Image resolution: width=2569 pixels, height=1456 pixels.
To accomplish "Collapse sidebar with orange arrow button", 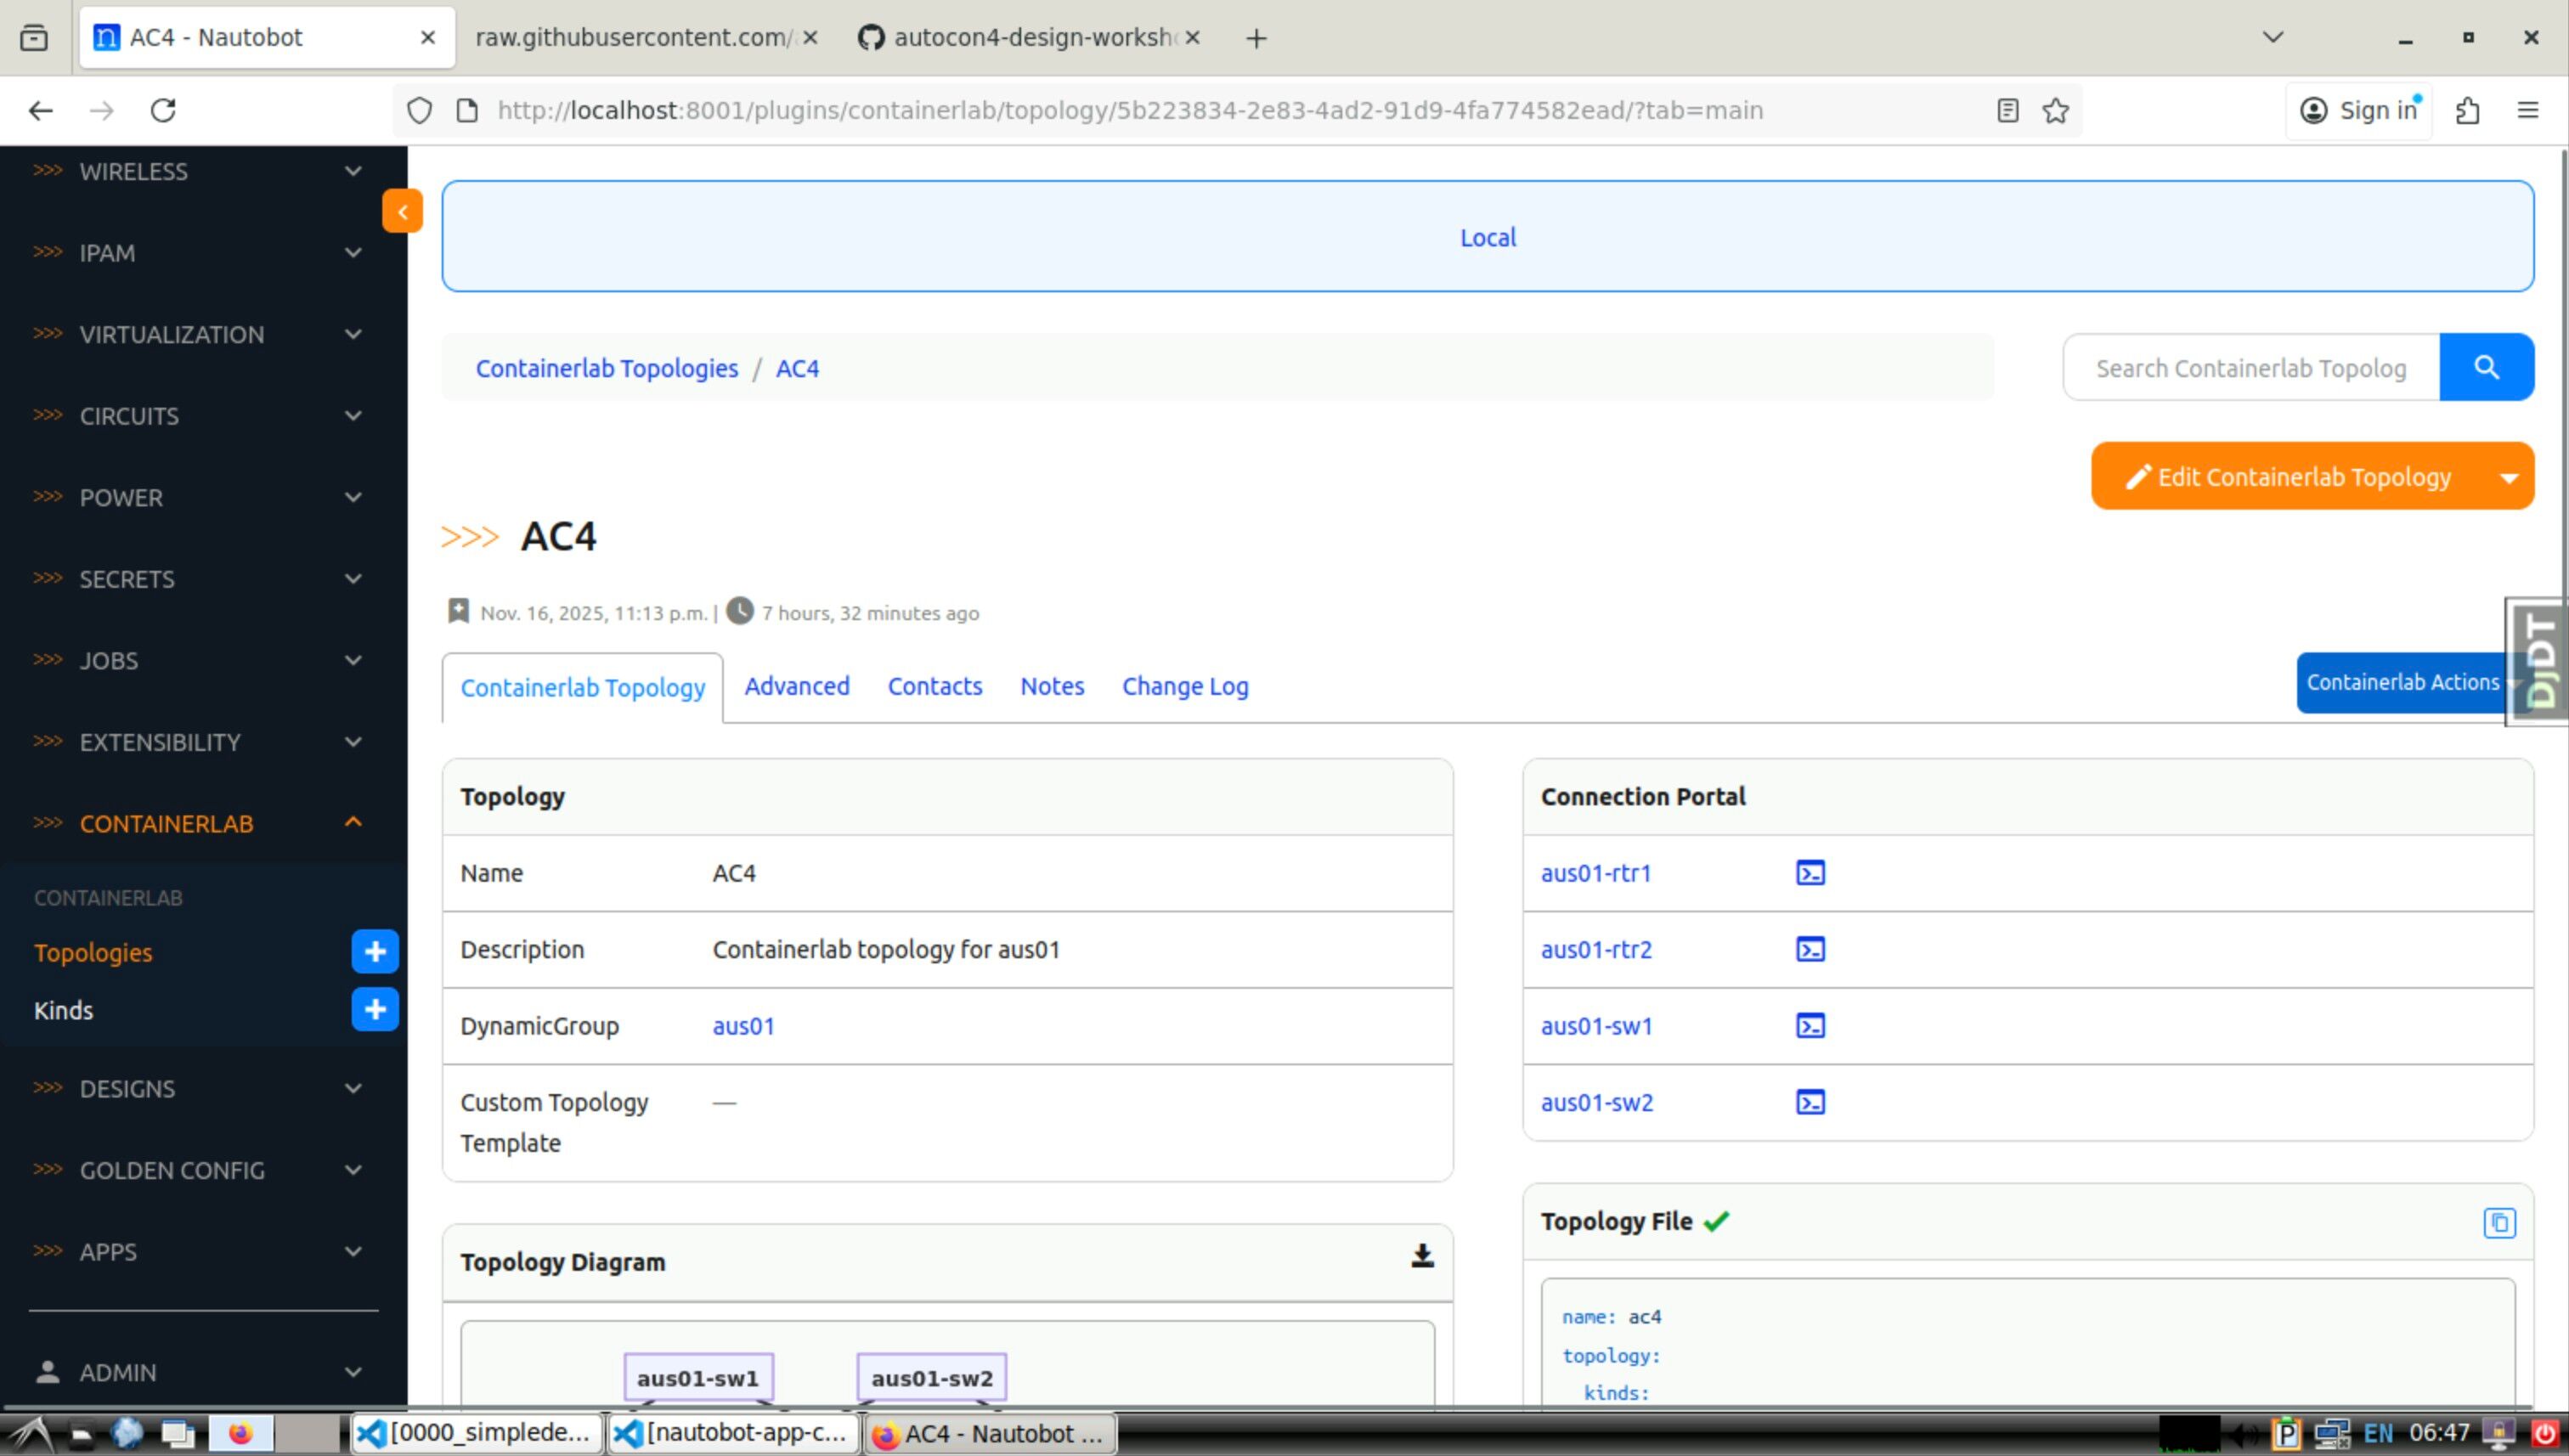I will (402, 211).
